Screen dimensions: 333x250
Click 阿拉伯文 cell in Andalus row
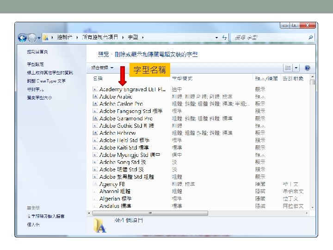(293, 206)
